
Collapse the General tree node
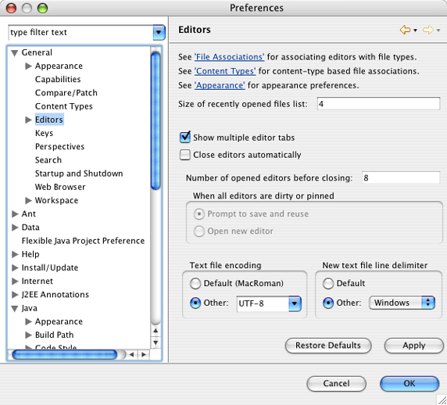tap(15, 52)
